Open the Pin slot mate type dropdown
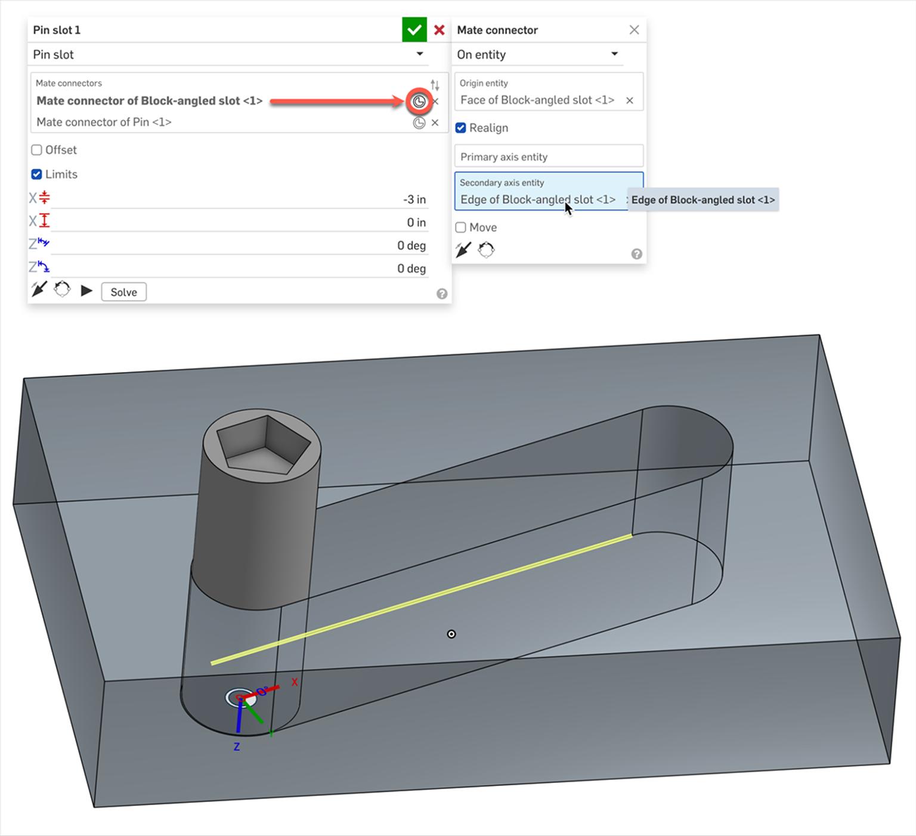 (421, 54)
